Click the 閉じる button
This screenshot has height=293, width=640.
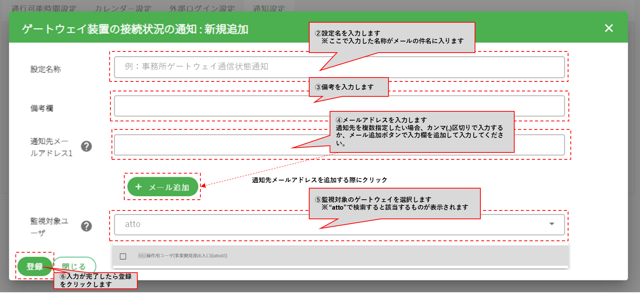pos(74,266)
